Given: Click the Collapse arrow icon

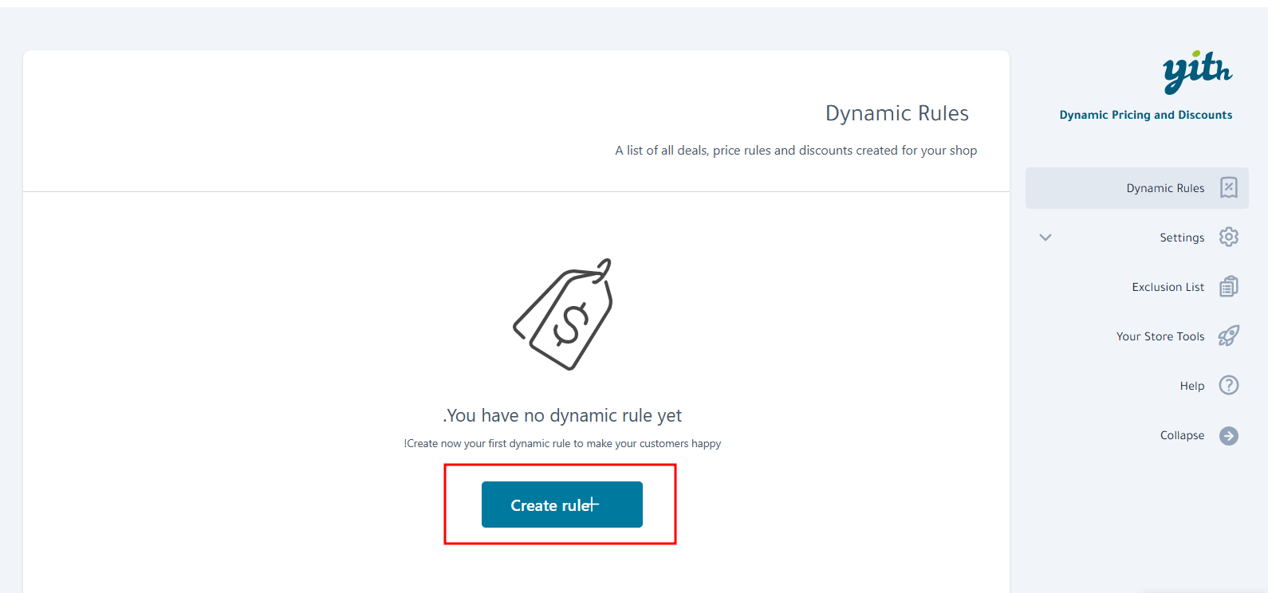Looking at the screenshot, I should coord(1229,436).
